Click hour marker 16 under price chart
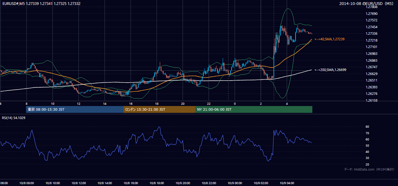Image resolution: width=398 pixels, height=186 pixels. coord(131,104)
